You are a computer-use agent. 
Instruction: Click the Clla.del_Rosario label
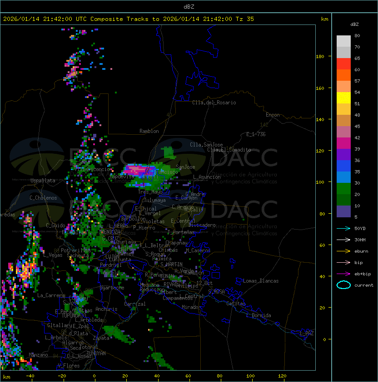coord(214,103)
